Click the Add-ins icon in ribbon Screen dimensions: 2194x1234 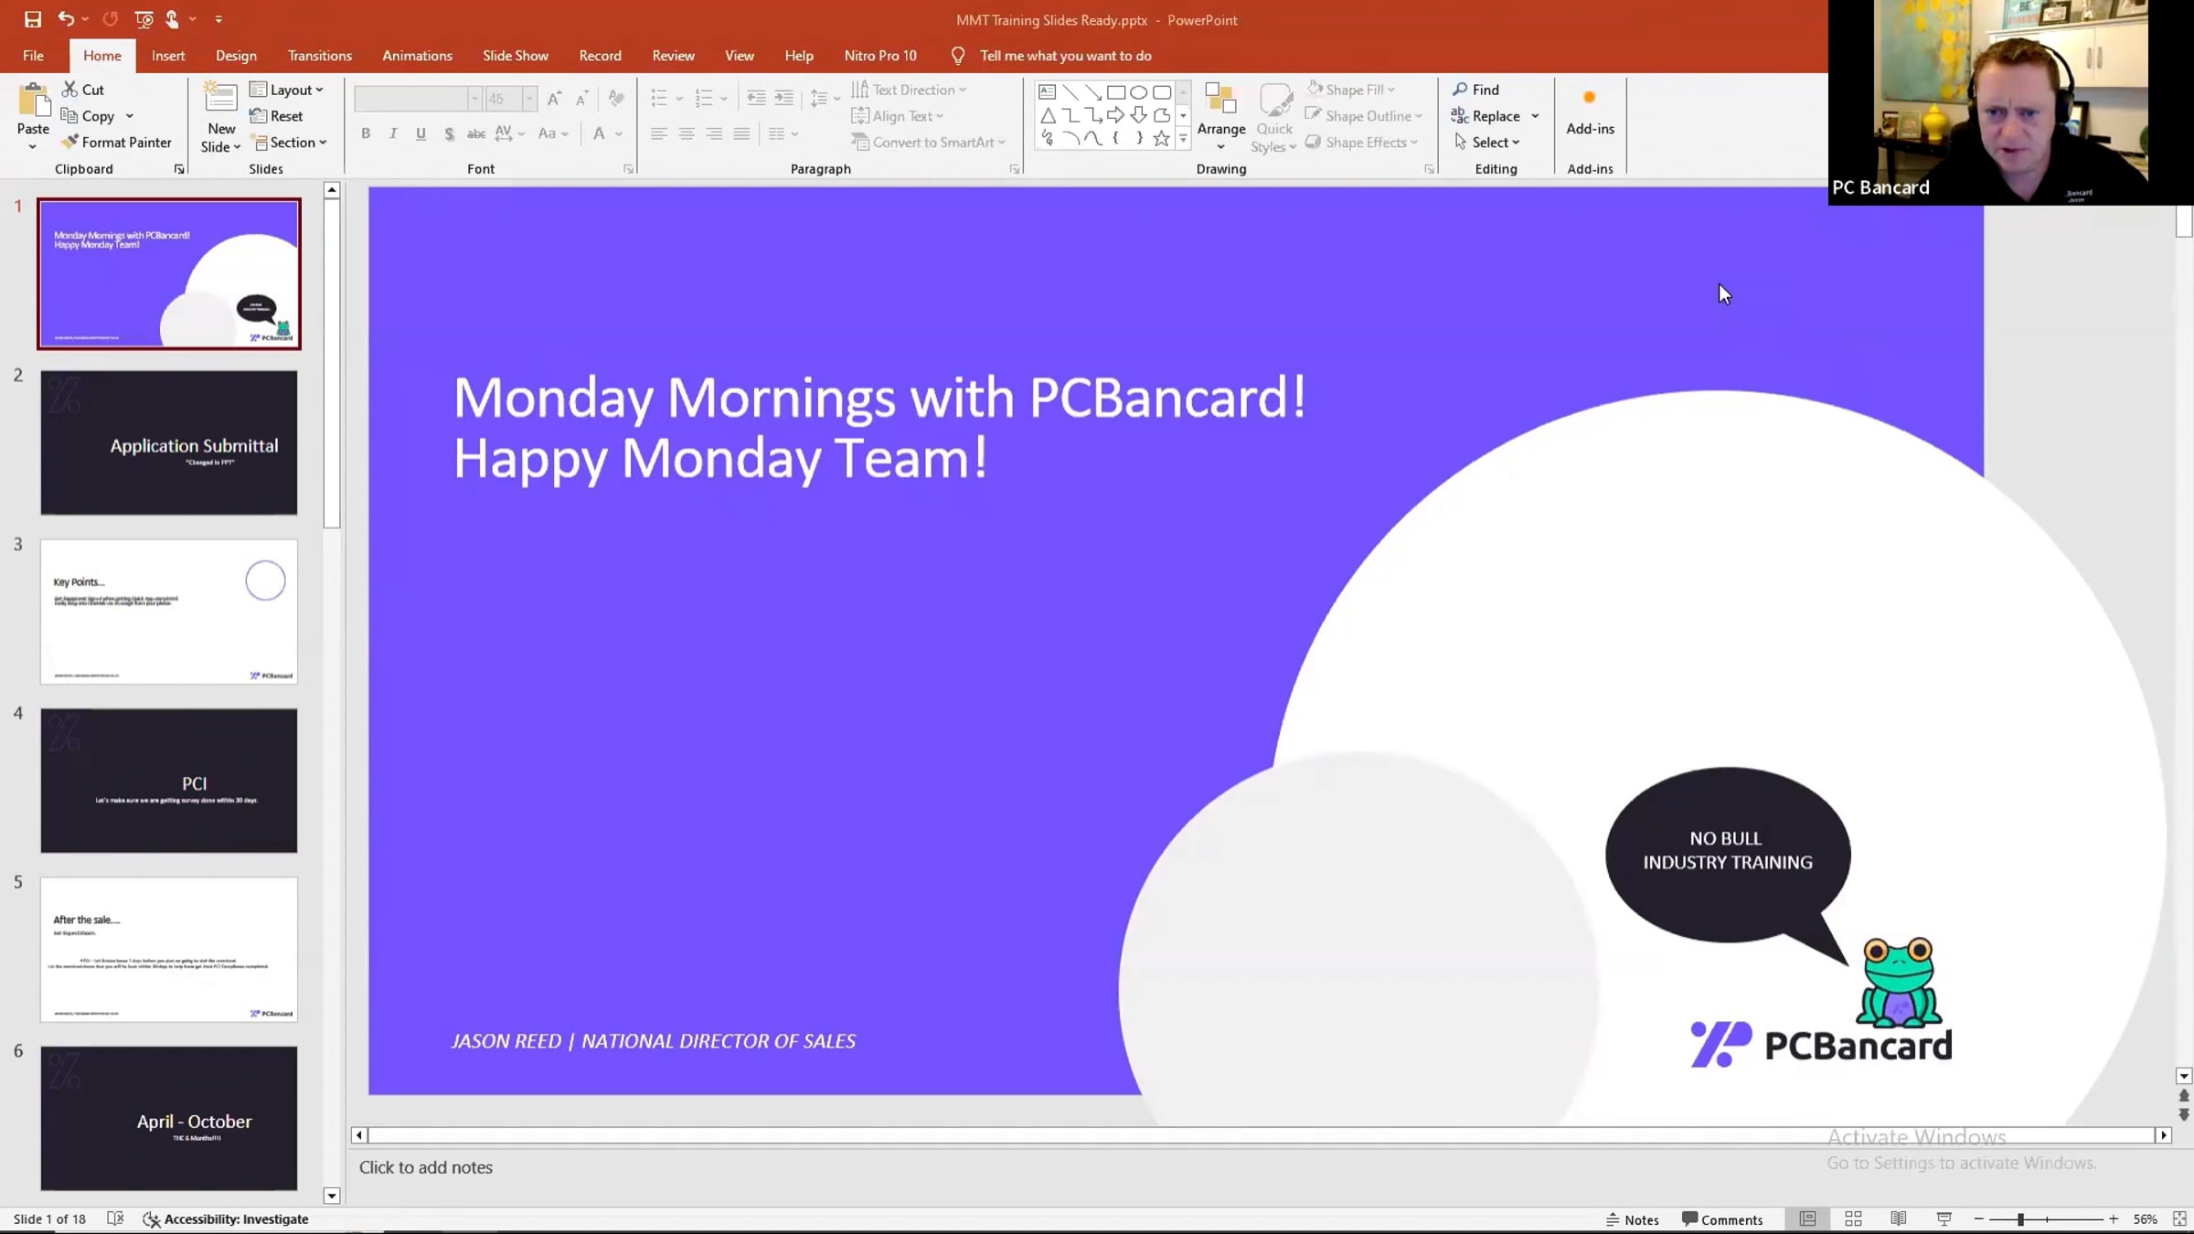point(1590,99)
